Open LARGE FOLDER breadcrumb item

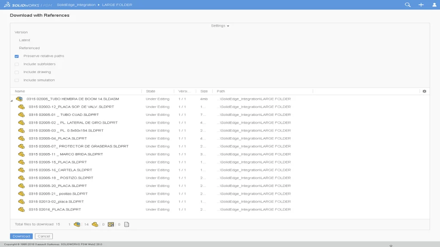[x=117, y=5]
